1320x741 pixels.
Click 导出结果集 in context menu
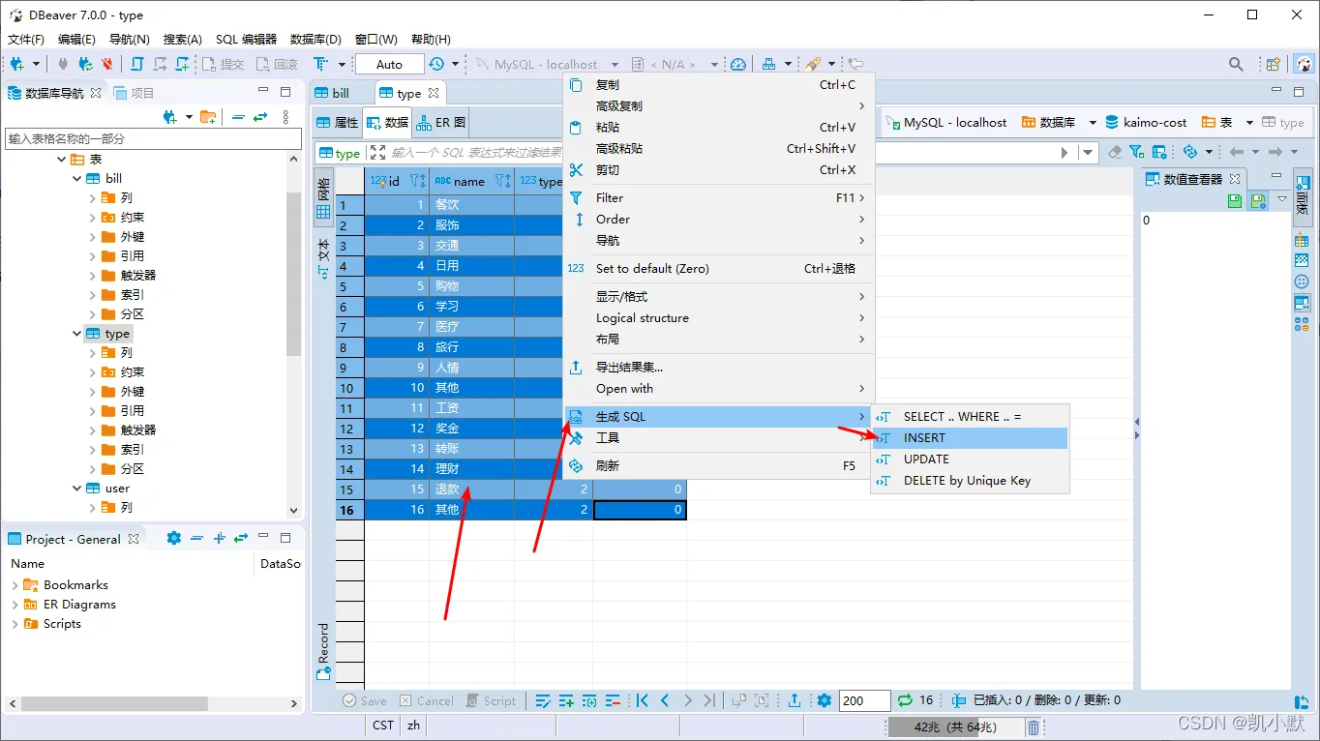719,368
